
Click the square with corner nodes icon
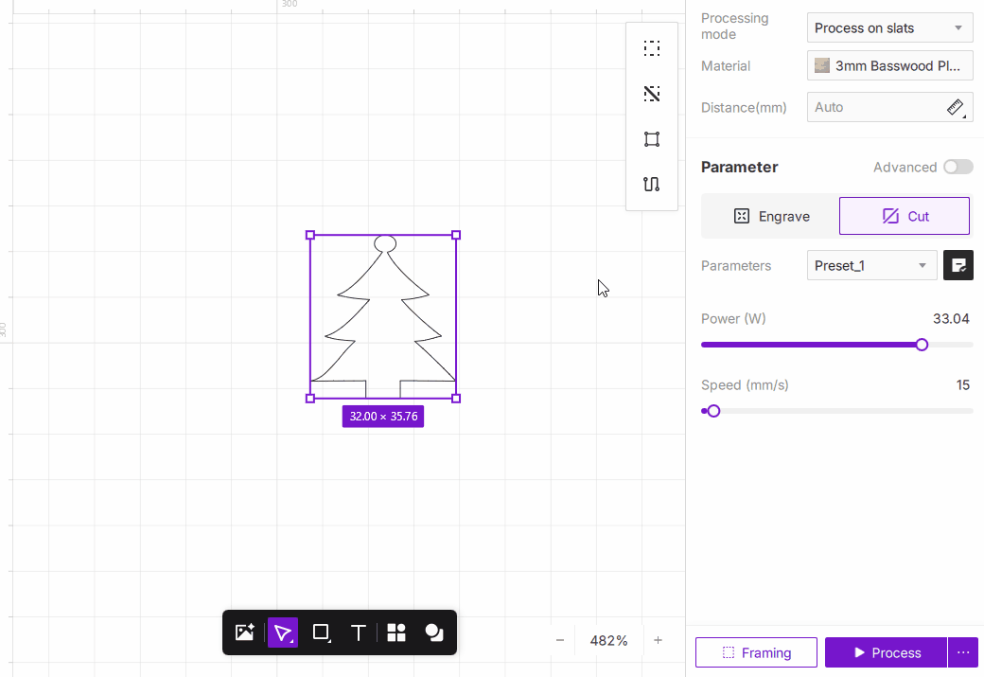(652, 139)
